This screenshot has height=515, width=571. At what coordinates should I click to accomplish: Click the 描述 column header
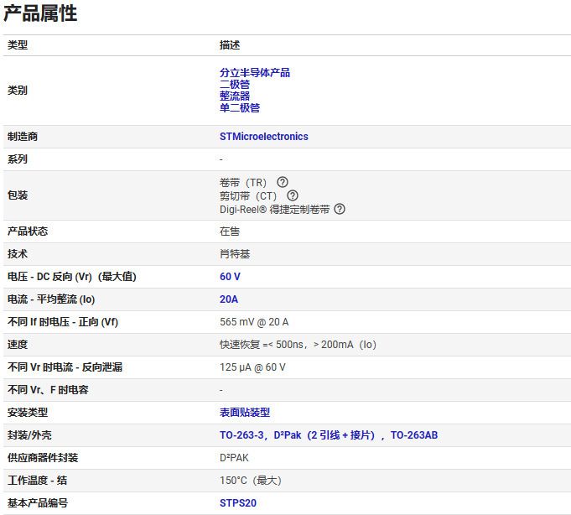tap(230, 45)
